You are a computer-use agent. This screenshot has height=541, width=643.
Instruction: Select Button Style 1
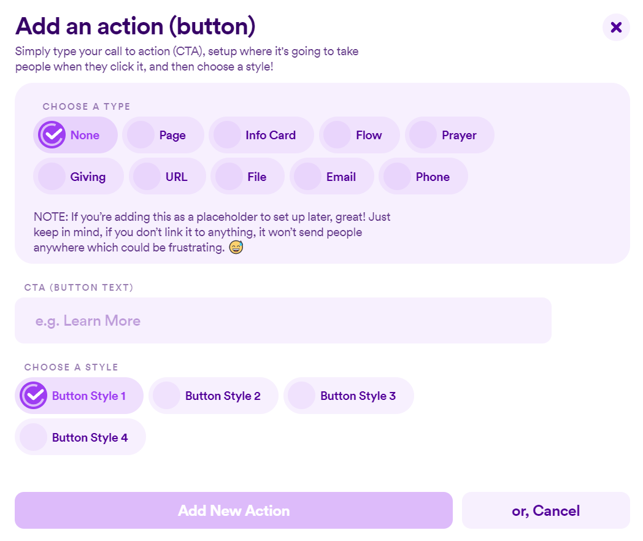pyautogui.click(x=79, y=396)
